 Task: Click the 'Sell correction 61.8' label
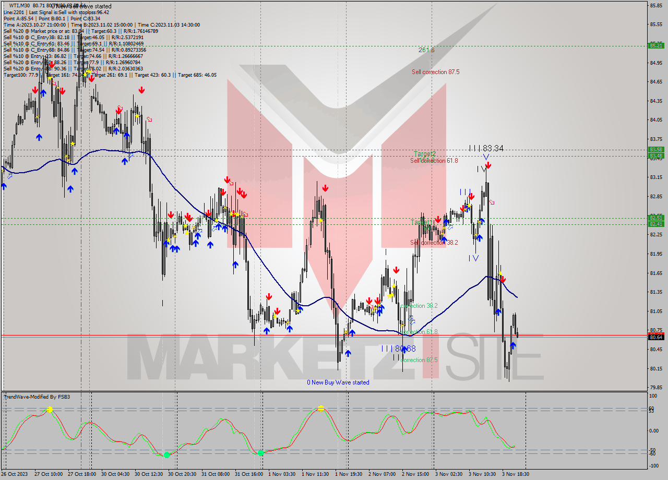coord(434,161)
